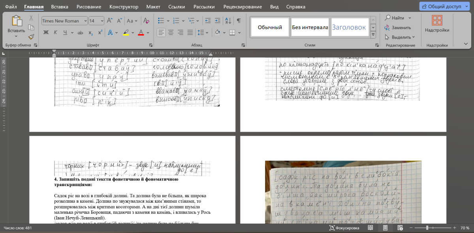Screen dimensions: 474x233
Task: Open the font size 14 dropdown
Action: pyautogui.click(x=102, y=21)
